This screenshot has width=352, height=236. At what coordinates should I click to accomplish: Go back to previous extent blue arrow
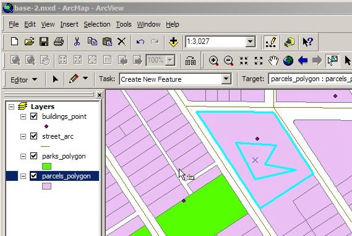point(303,61)
